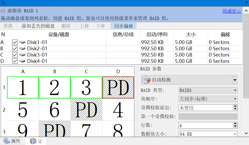This screenshot has width=249, height=145.
Task: Click the Disk4-01 drive icon
Action: [x=22, y=61]
